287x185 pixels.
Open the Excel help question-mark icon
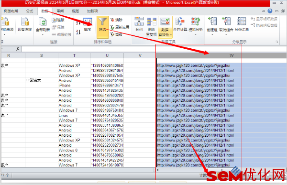(x=270, y=11)
